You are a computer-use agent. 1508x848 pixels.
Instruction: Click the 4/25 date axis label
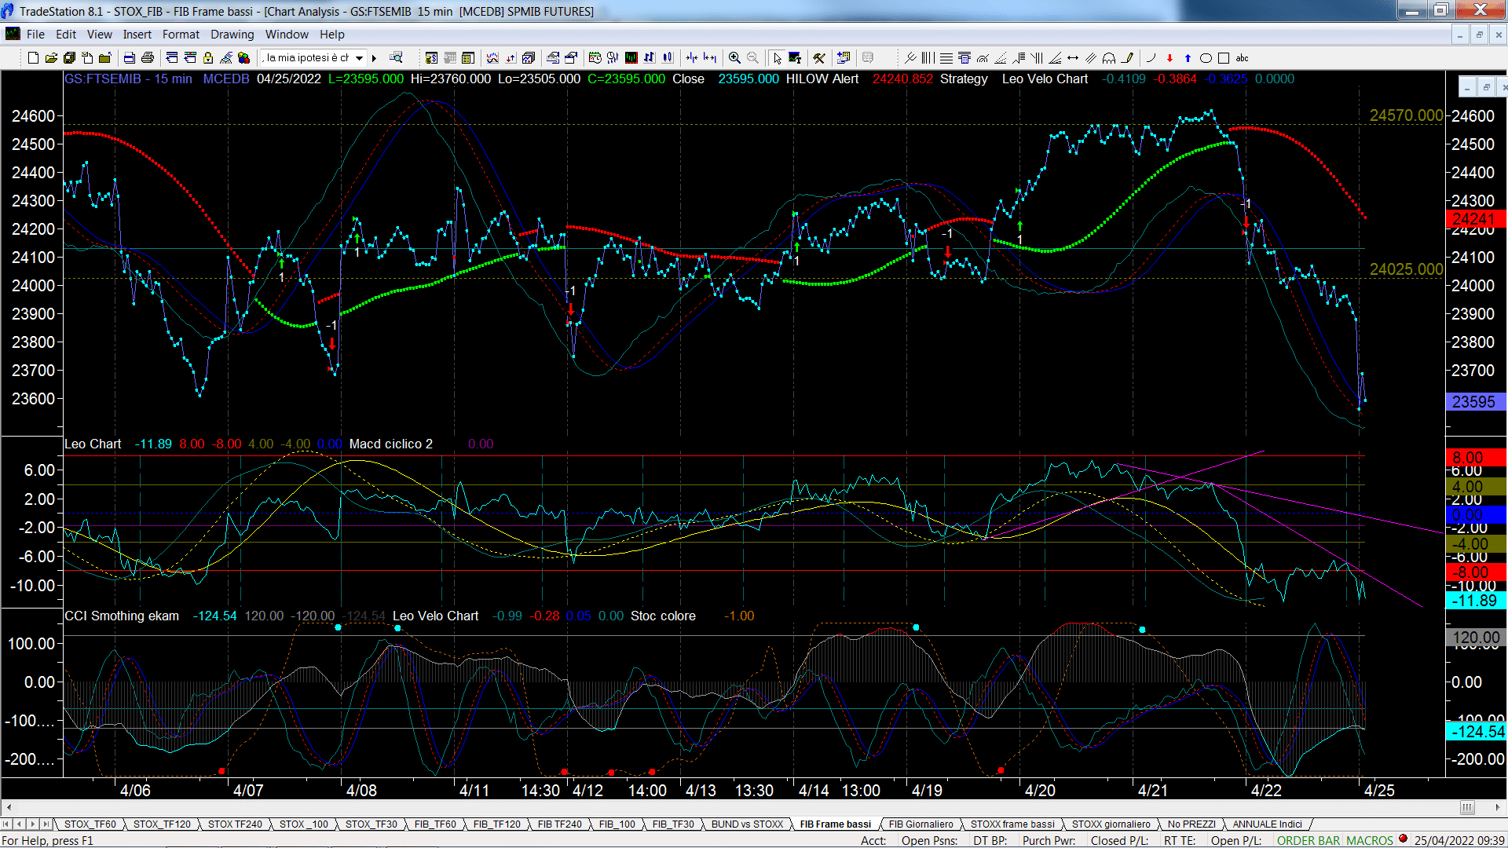click(x=1379, y=791)
